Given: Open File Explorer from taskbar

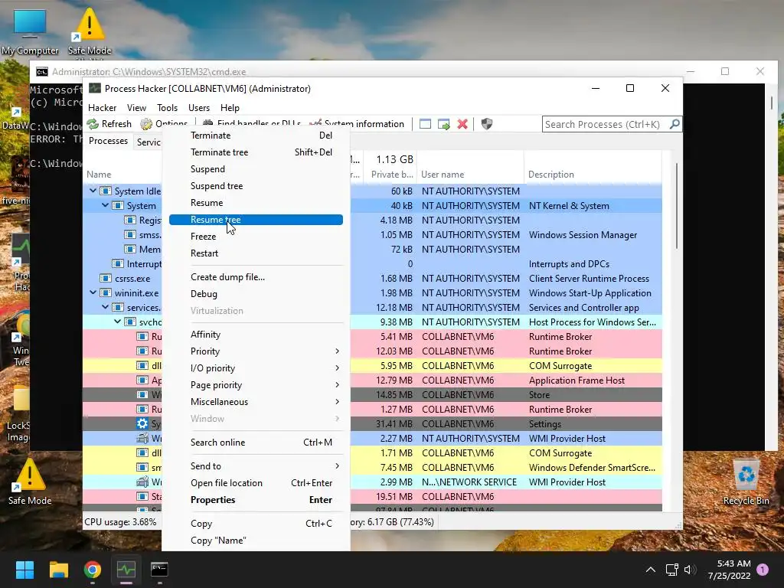Looking at the screenshot, I should [58, 570].
